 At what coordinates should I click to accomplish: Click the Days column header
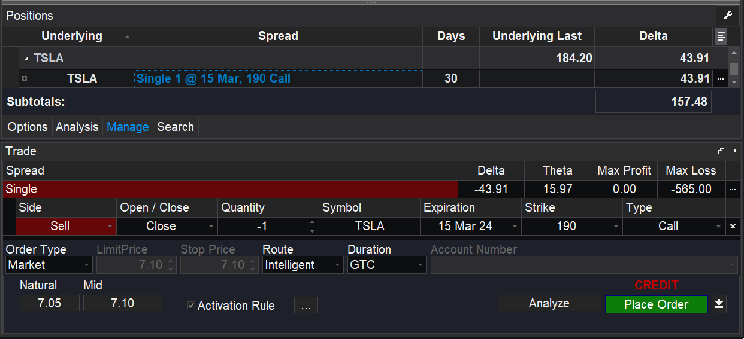coord(451,36)
